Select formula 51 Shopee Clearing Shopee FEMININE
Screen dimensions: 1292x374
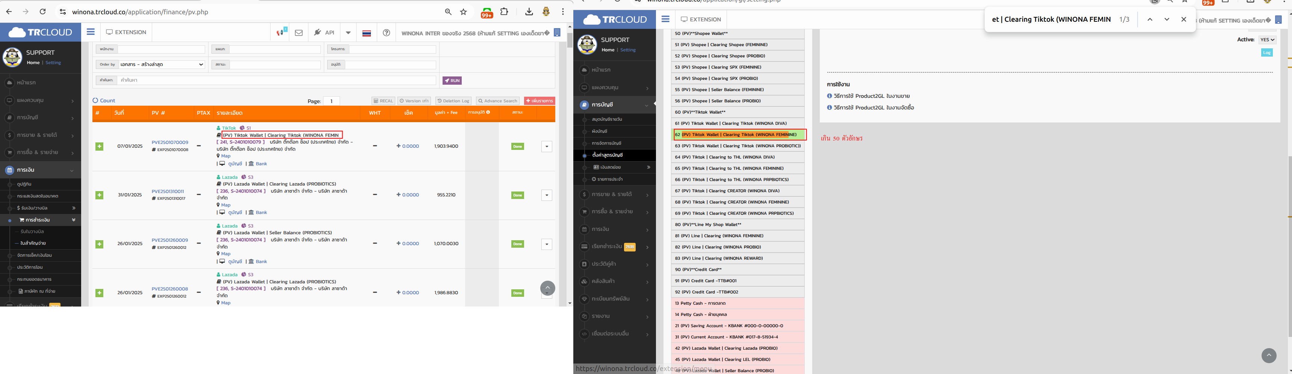(x=738, y=45)
